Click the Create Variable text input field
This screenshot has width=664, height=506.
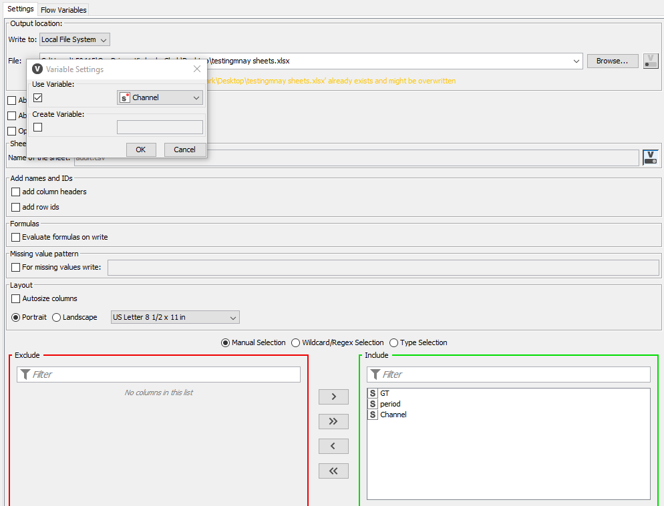pos(160,127)
